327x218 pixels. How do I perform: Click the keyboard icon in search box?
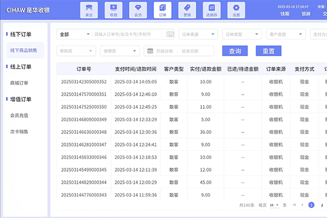(x=171, y=34)
